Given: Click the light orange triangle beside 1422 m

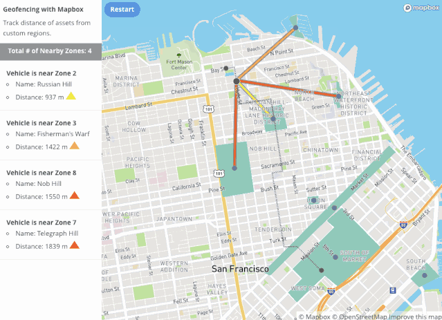Looking at the screenshot, I should [x=75, y=146].
